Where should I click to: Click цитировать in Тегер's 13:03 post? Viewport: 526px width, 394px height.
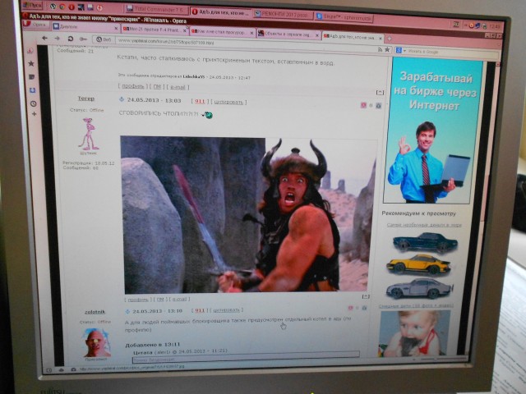click(228, 102)
